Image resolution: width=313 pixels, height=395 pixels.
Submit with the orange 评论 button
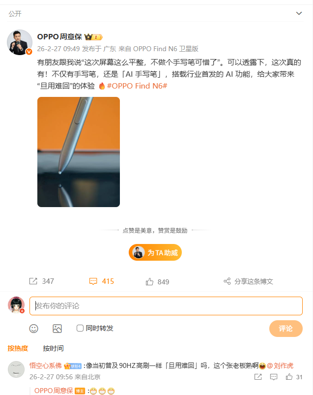pos(286,329)
